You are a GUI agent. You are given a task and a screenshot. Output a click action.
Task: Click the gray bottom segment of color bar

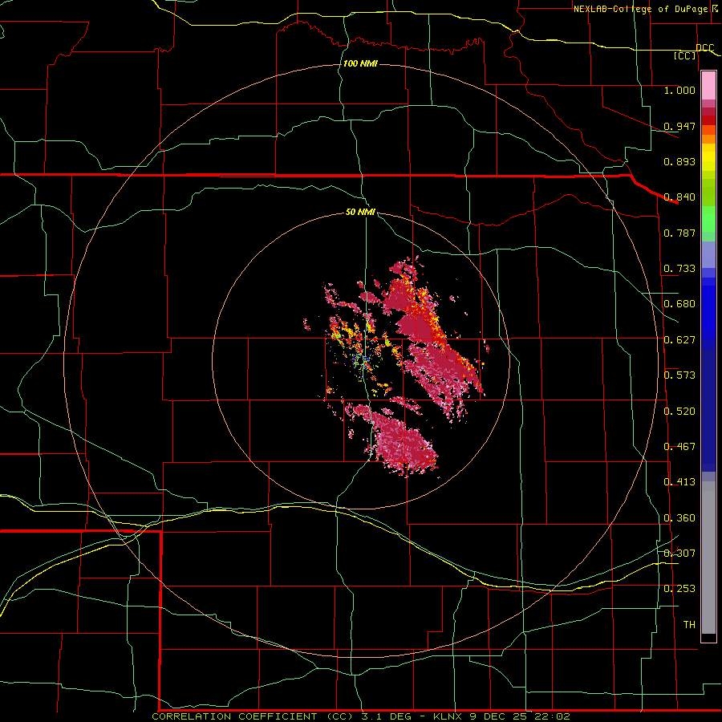click(x=708, y=558)
